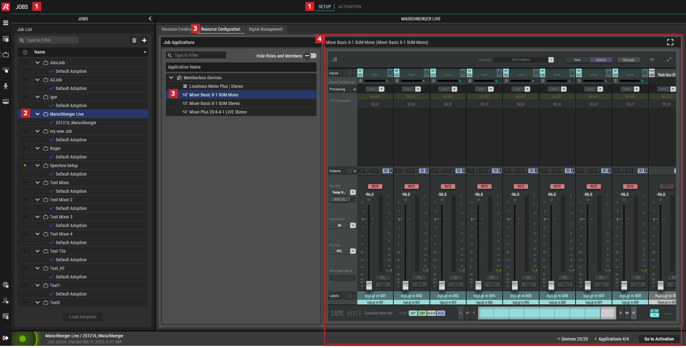Image resolution: width=686 pixels, height=348 pixels.
Task: Collapse the Memberless Devices group
Action: (x=171, y=77)
